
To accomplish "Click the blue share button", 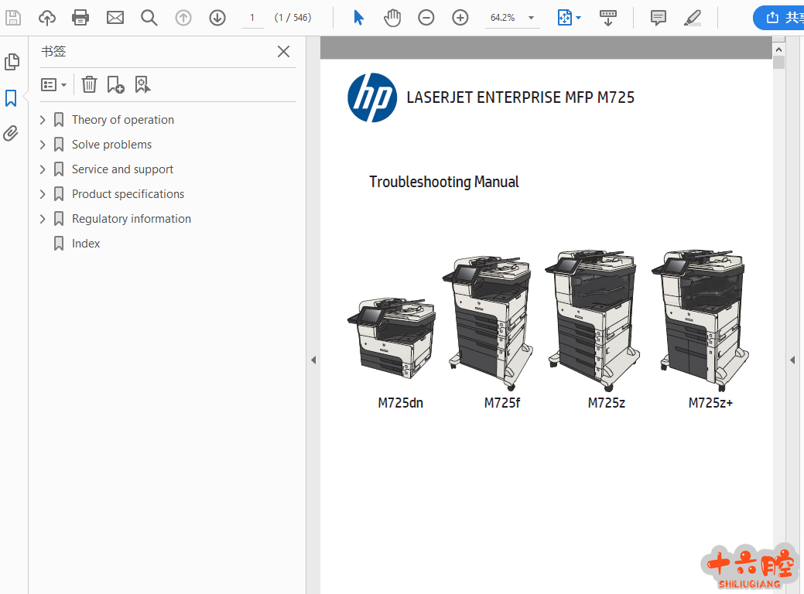I will pyautogui.click(x=780, y=17).
